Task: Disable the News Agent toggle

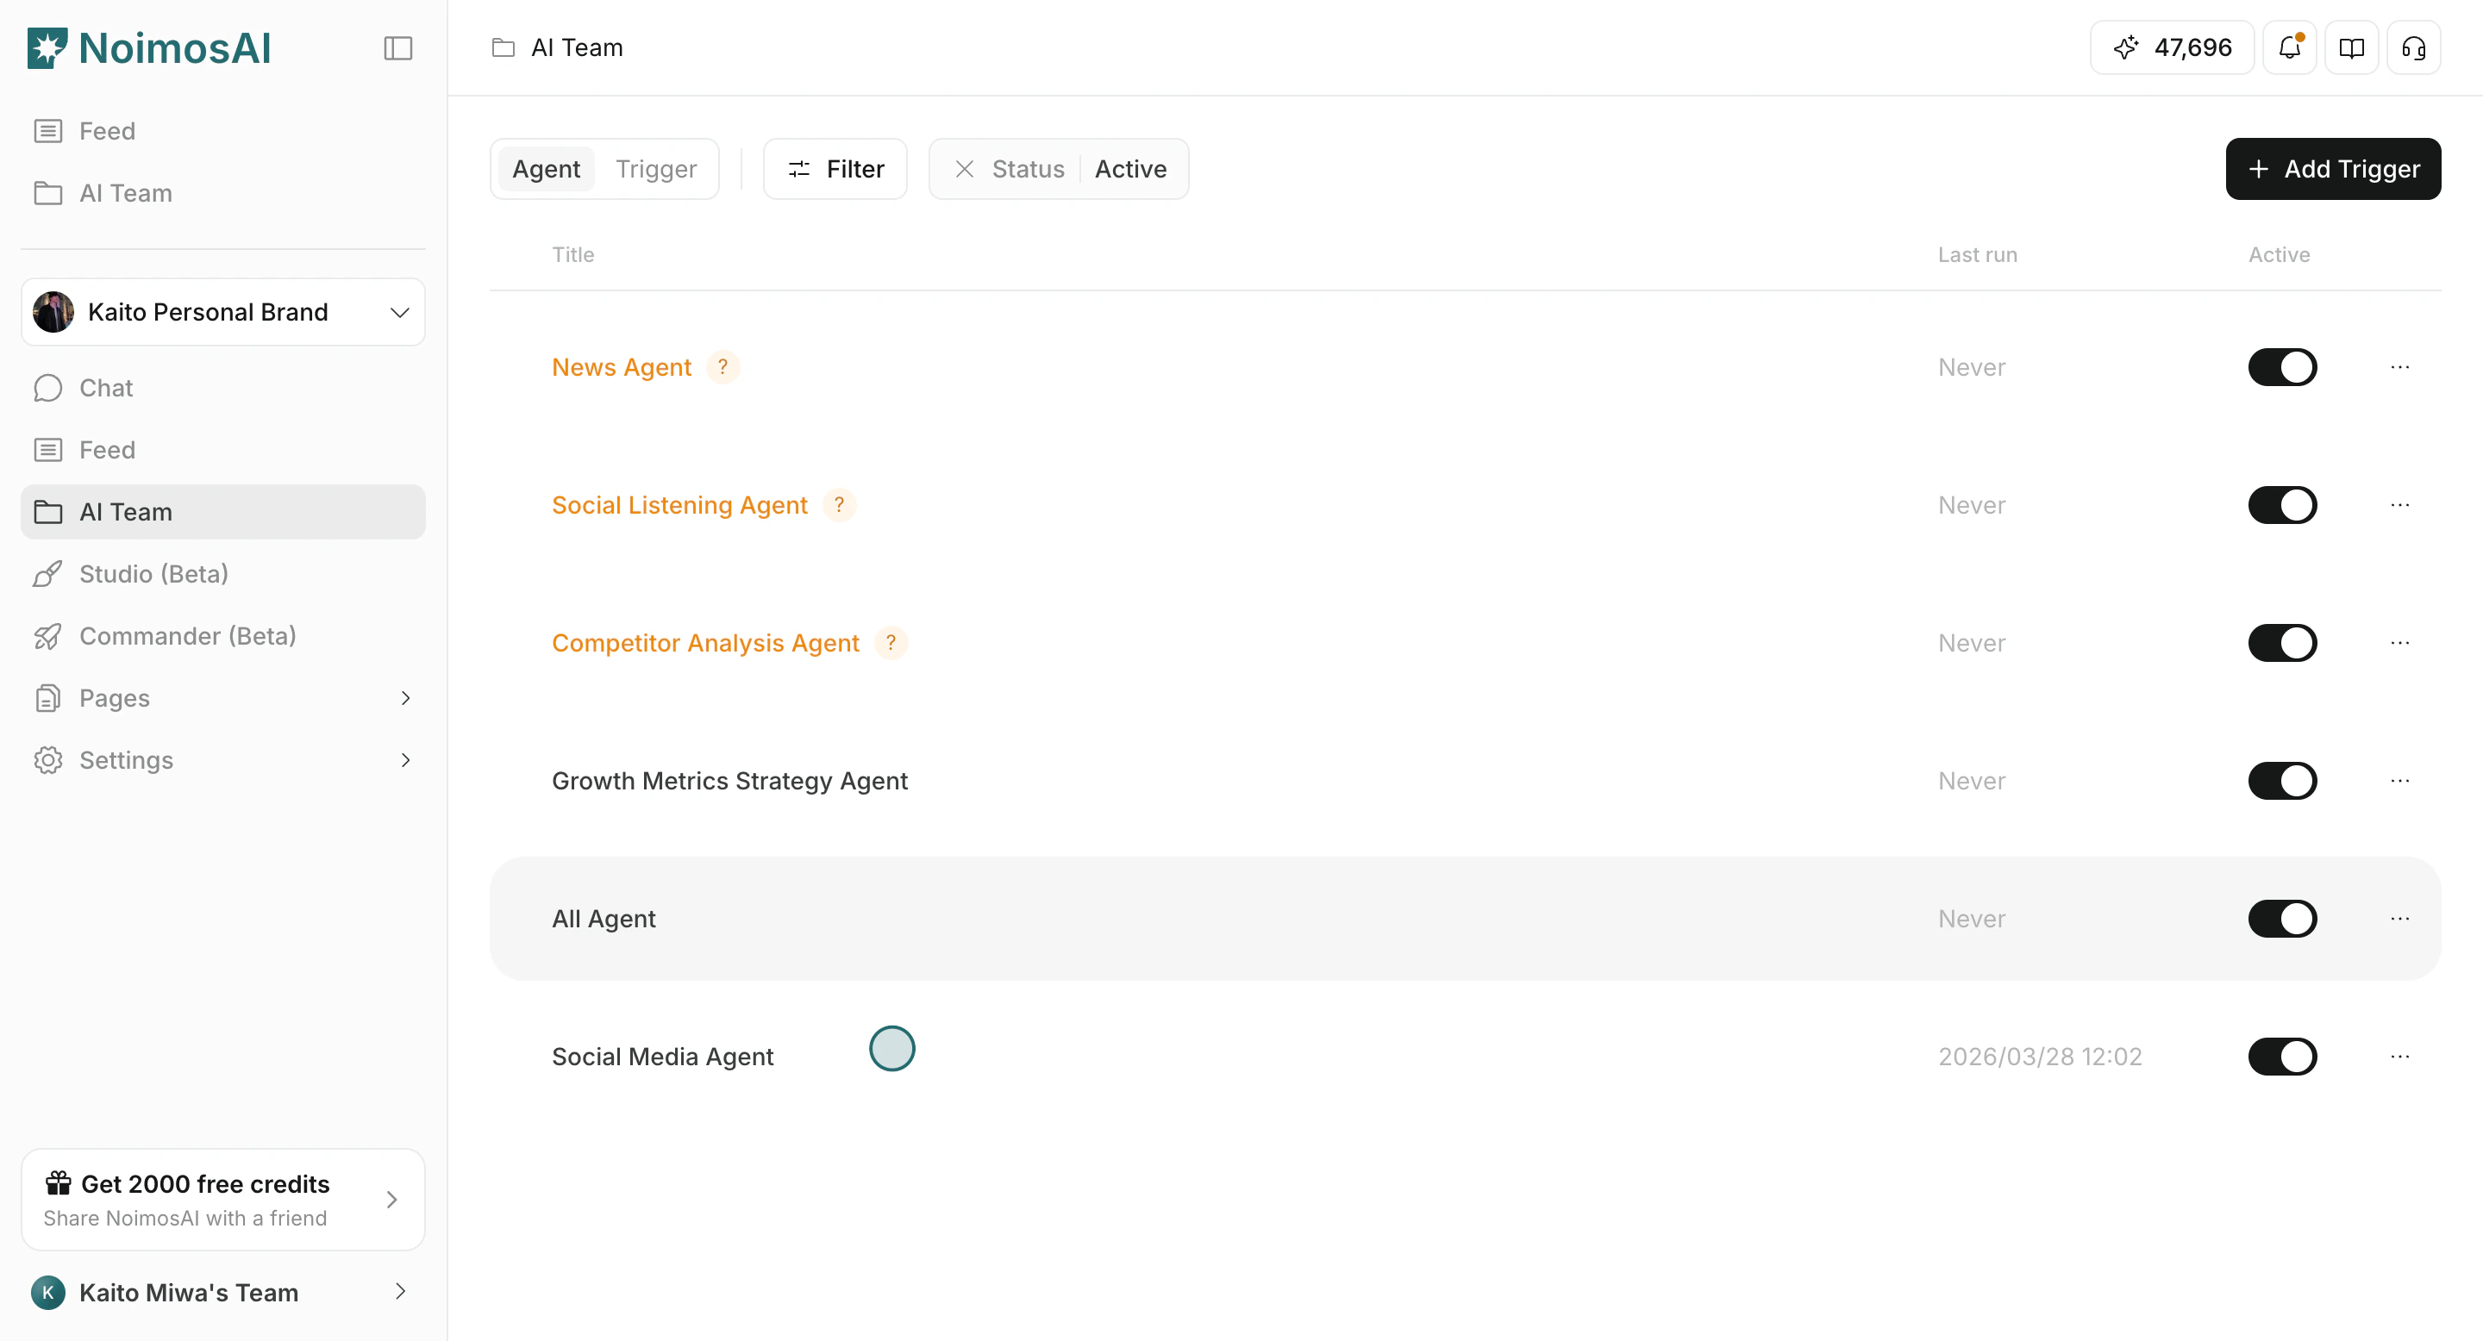Action: point(2281,366)
